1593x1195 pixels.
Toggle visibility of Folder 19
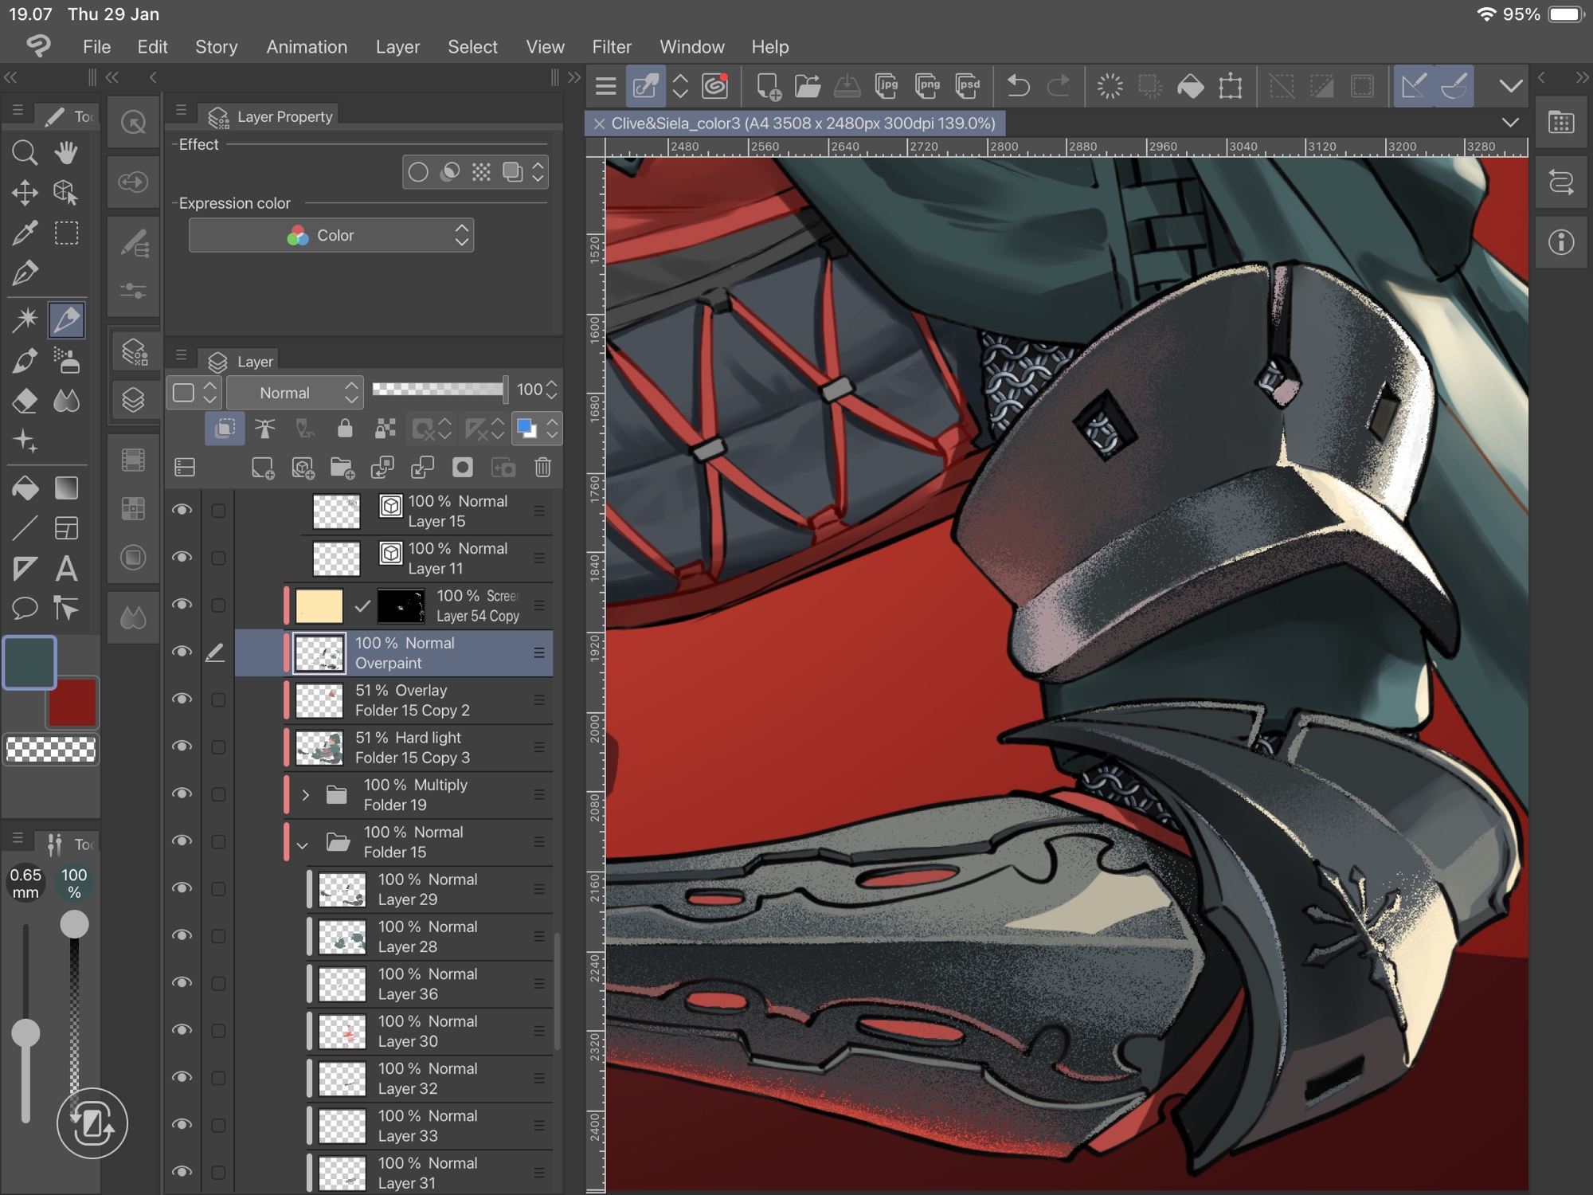click(182, 794)
